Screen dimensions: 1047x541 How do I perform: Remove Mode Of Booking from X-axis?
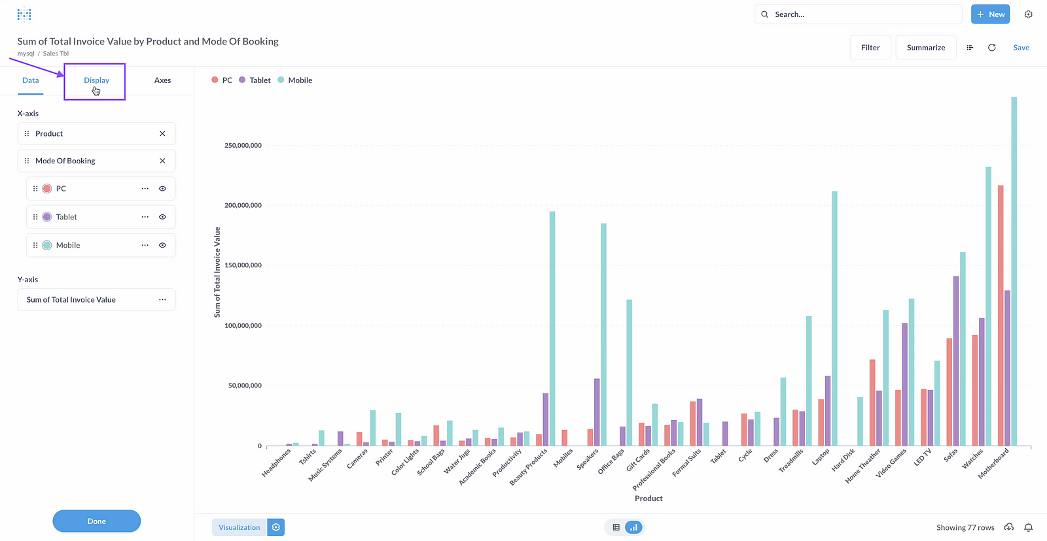point(162,161)
